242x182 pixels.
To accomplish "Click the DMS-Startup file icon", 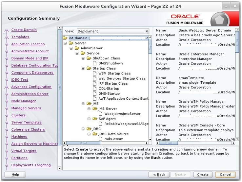I will coord(95,93).
